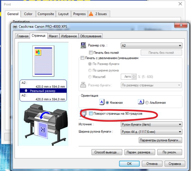Open Color tab in Print window
Image resolution: width=191 pixels, height=171 pixels.
(28, 14)
